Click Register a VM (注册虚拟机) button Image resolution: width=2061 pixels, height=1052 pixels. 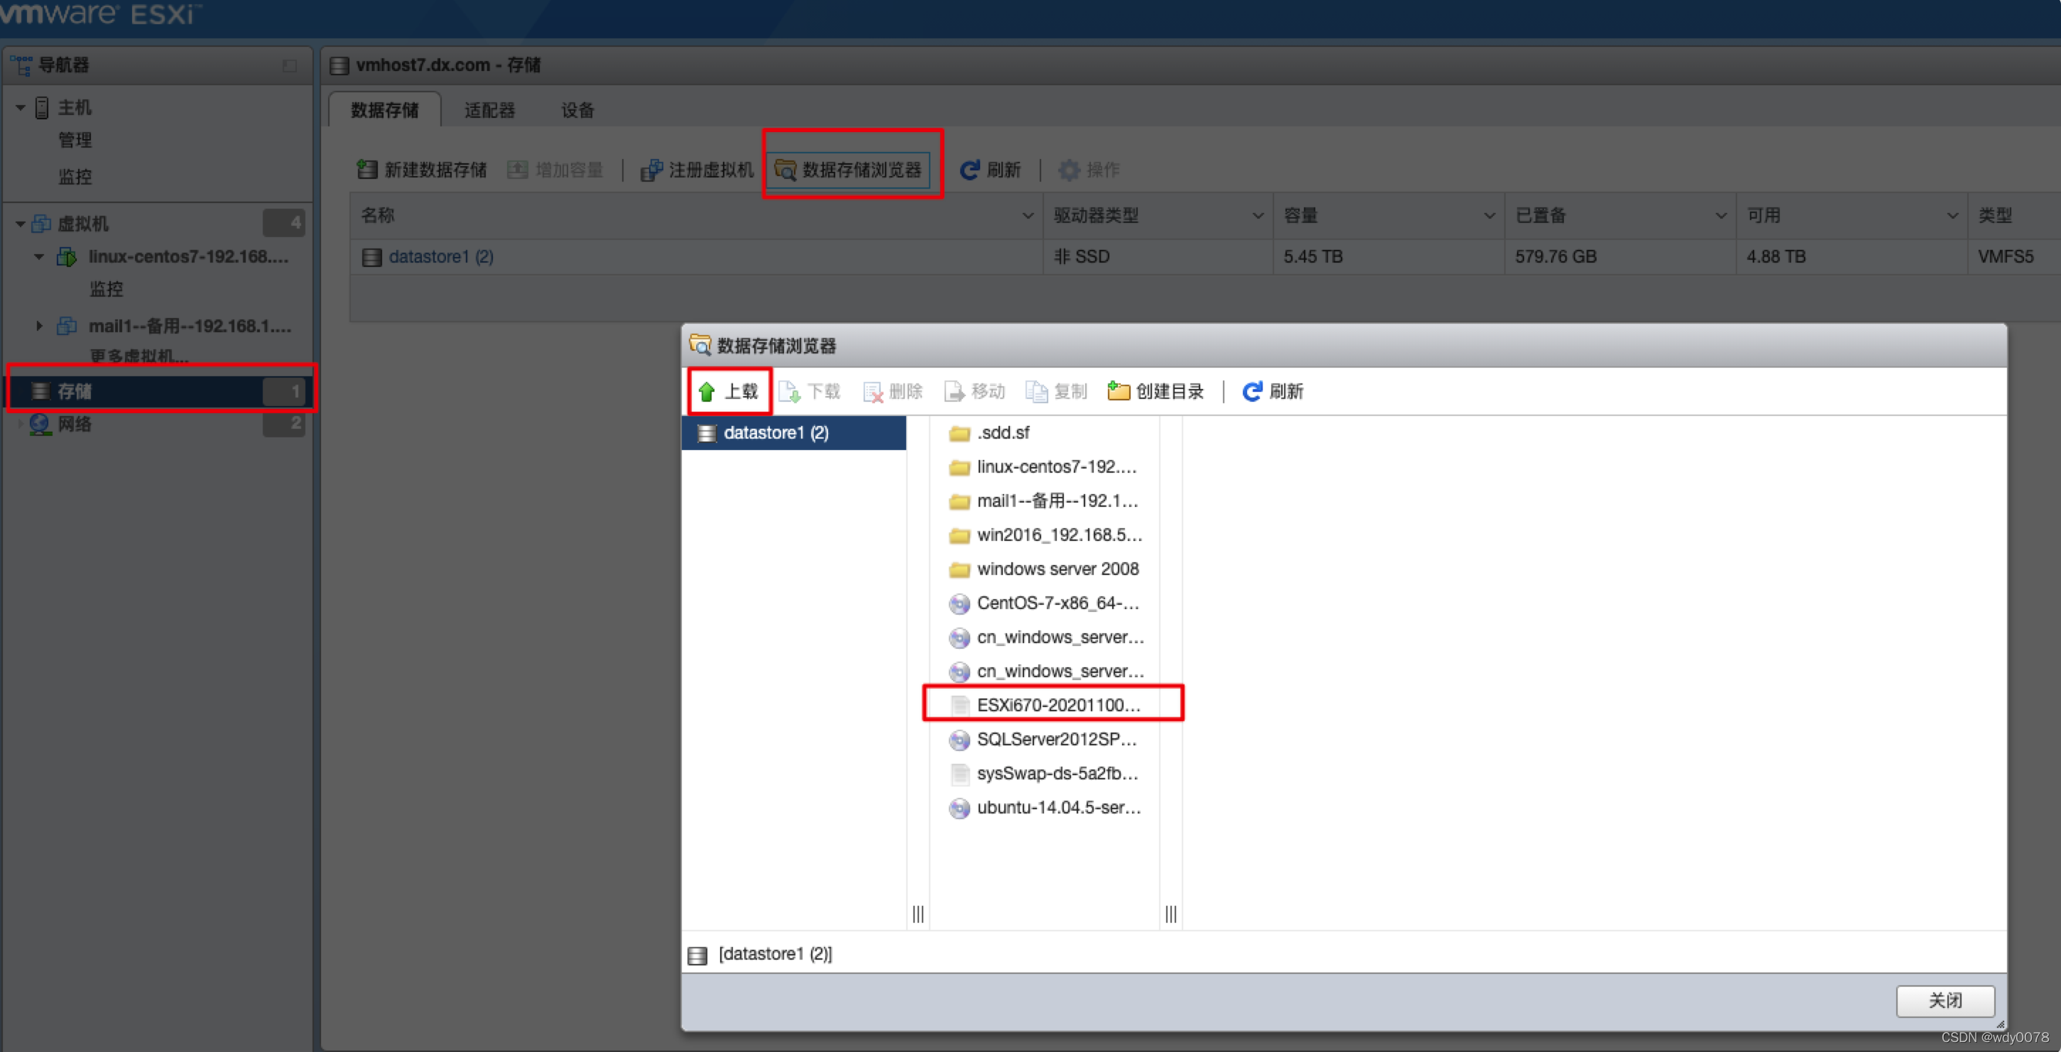coord(697,170)
